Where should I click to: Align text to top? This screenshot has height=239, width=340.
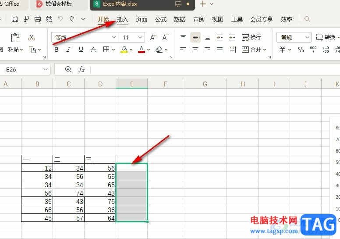coord(183,37)
